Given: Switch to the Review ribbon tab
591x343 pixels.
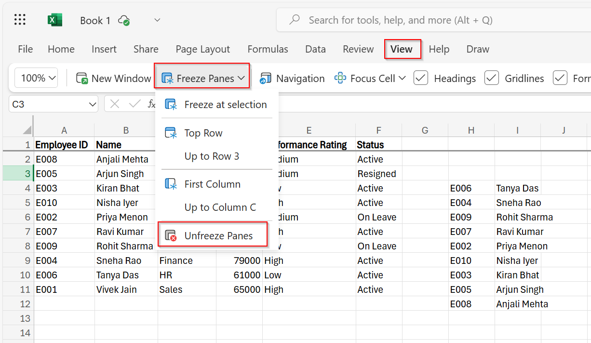Looking at the screenshot, I should coord(358,49).
